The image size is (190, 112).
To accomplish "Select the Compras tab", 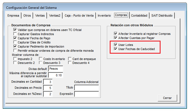I will click(x=121, y=15).
